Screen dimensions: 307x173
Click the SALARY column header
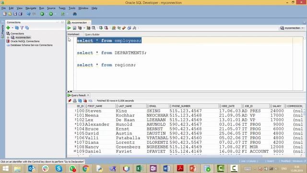(277, 106)
